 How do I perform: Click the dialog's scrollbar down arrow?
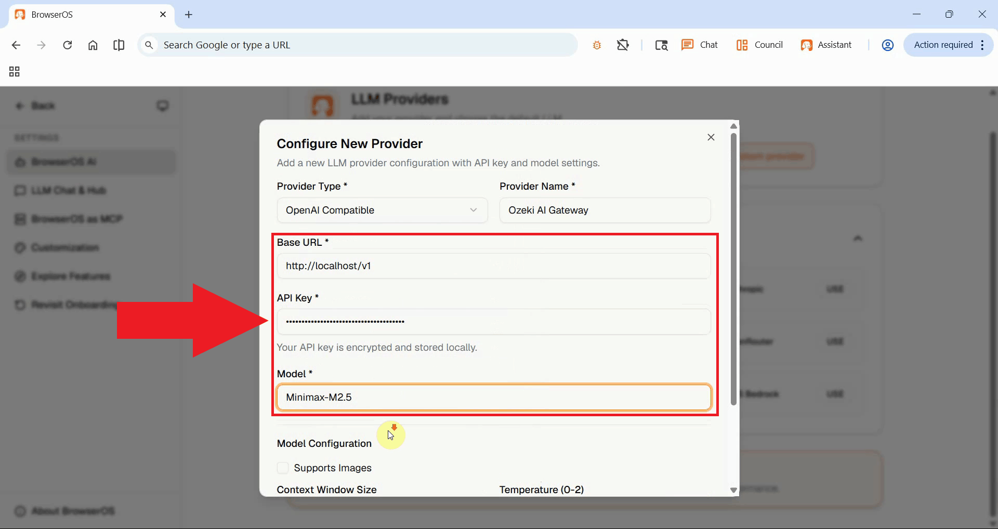click(x=733, y=490)
